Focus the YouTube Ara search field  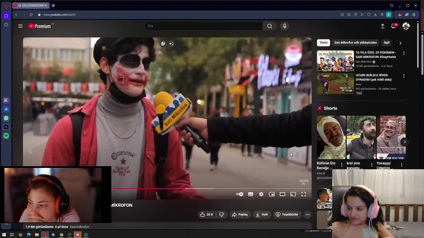204,26
